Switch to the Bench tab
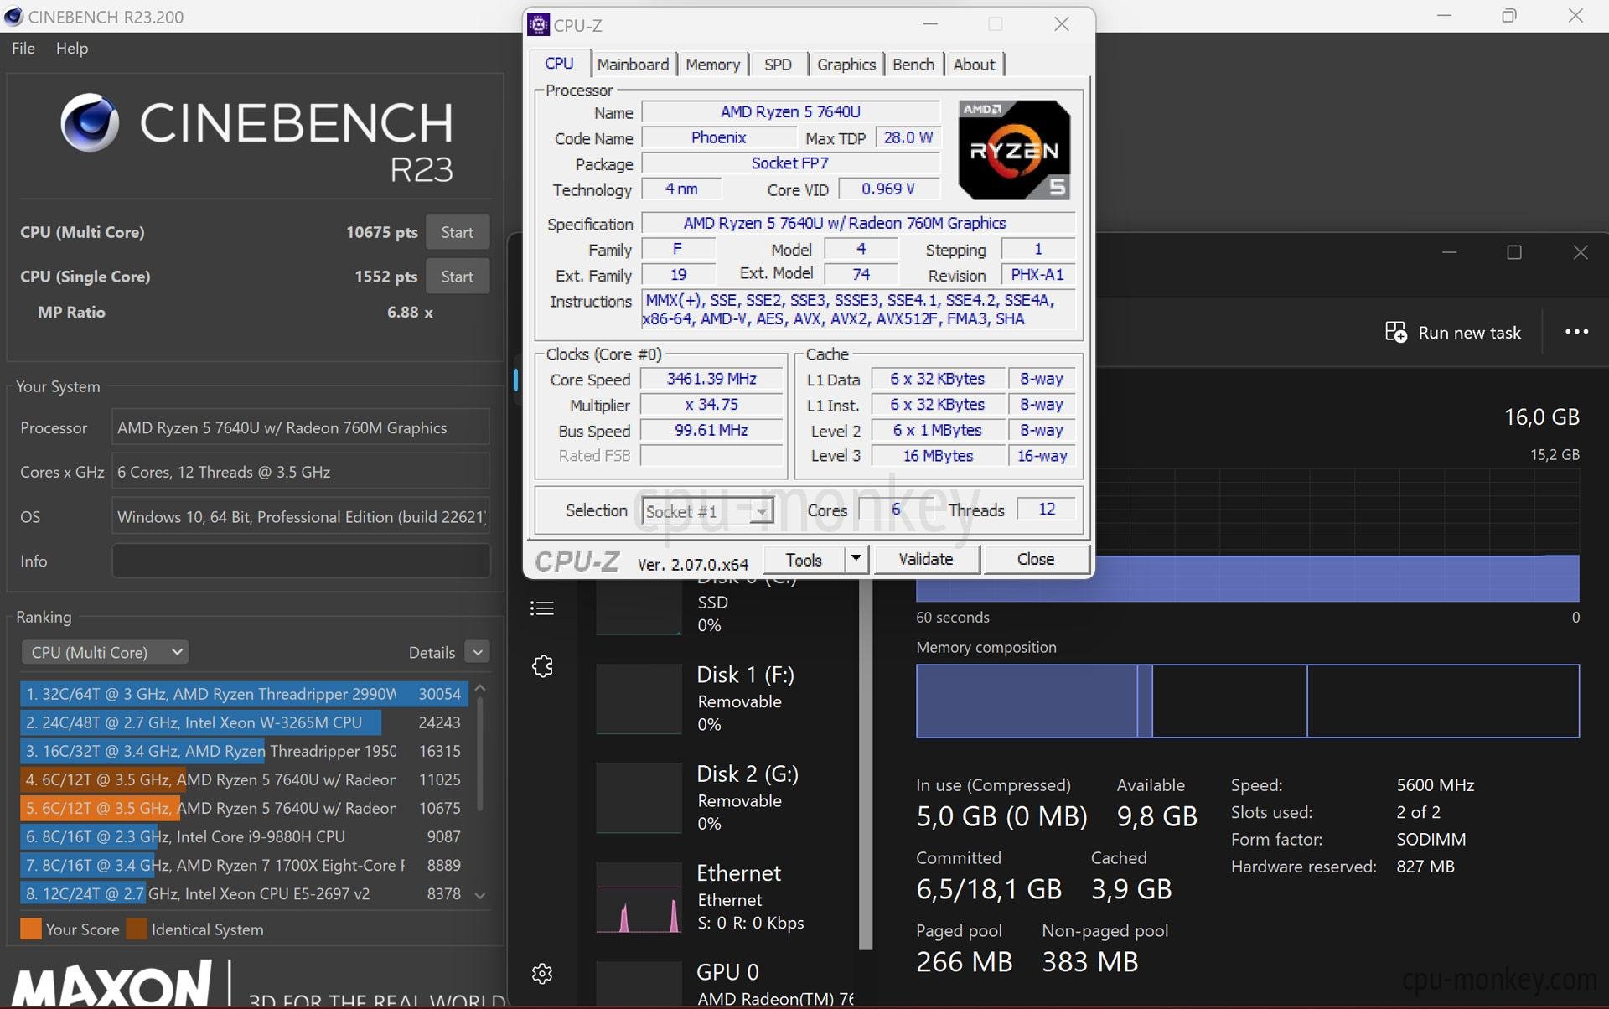1609x1009 pixels. tap(913, 65)
